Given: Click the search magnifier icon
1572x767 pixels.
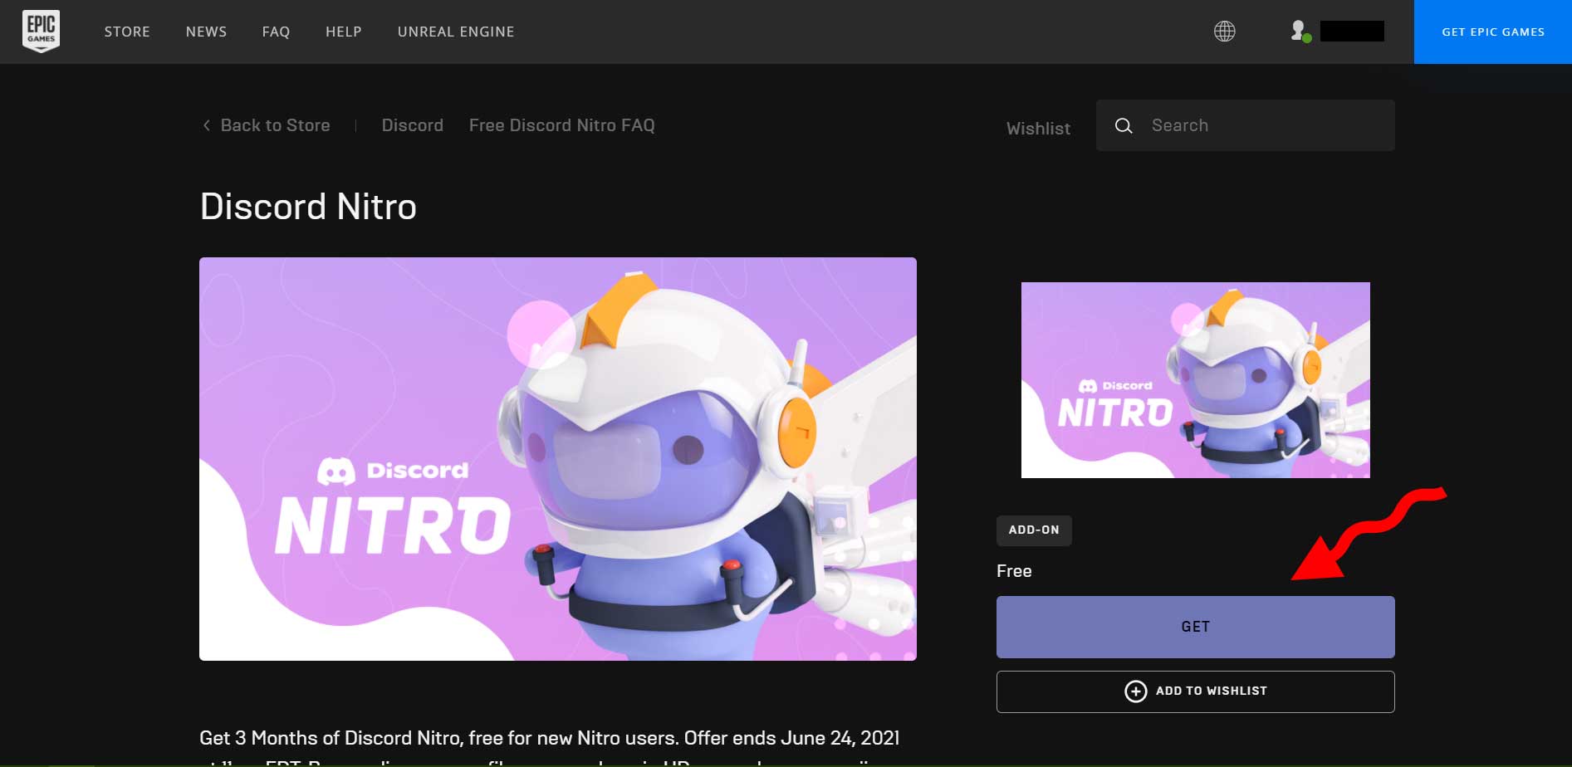Looking at the screenshot, I should (x=1124, y=125).
